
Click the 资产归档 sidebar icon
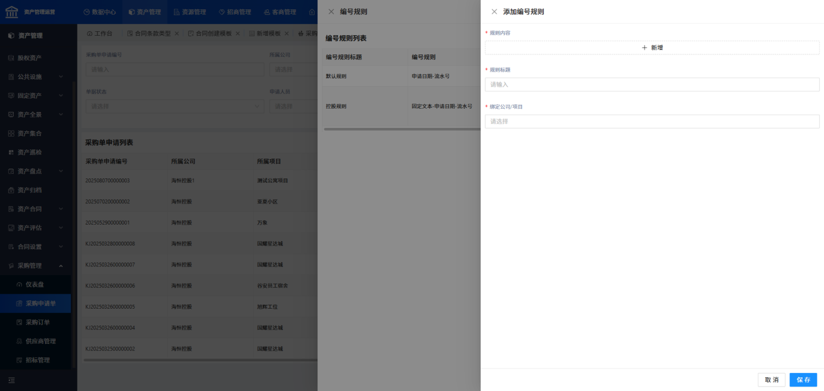pyautogui.click(x=11, y=190)
